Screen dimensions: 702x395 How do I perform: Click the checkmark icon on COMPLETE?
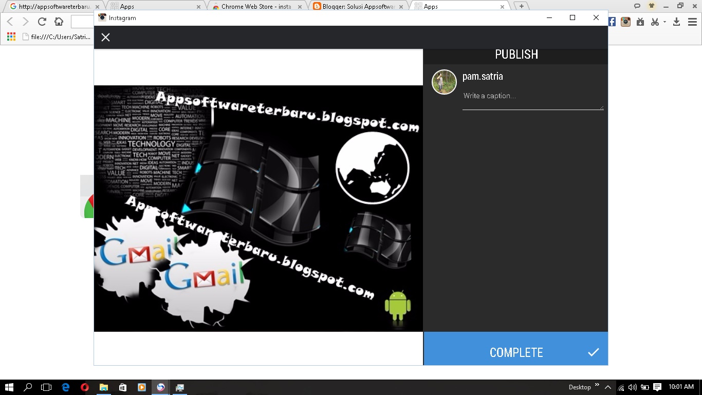point(594,352)
